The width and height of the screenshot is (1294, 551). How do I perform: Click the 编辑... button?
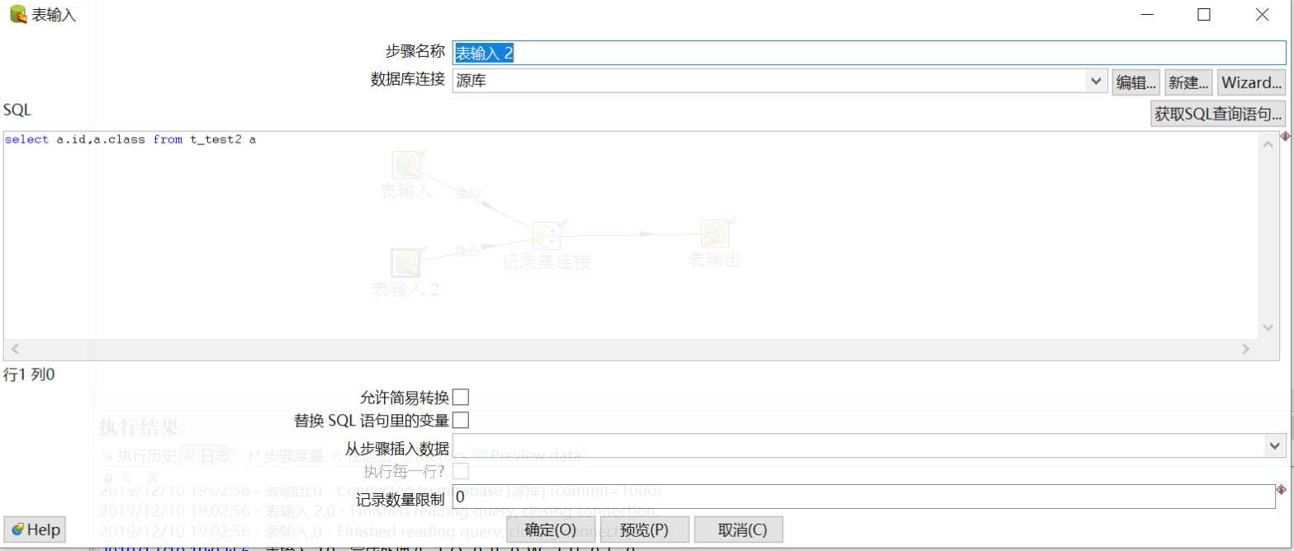(1136, 82)
